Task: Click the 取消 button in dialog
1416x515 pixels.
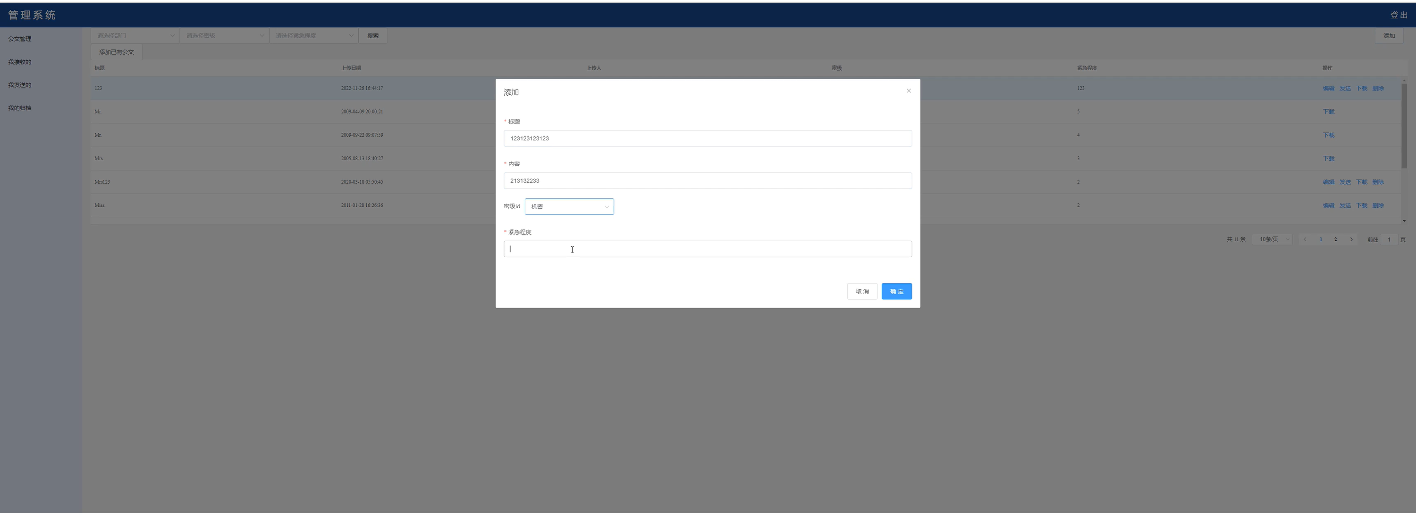Action: coord(861,291)
